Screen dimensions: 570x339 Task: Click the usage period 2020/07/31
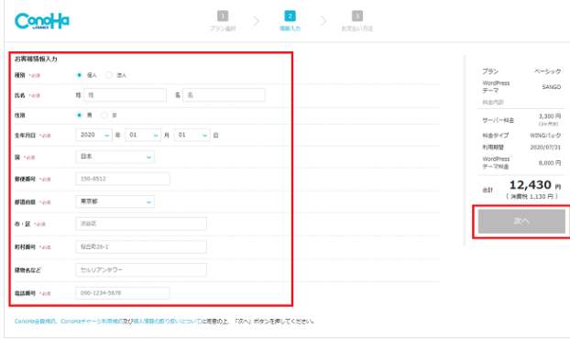[545, 148]
